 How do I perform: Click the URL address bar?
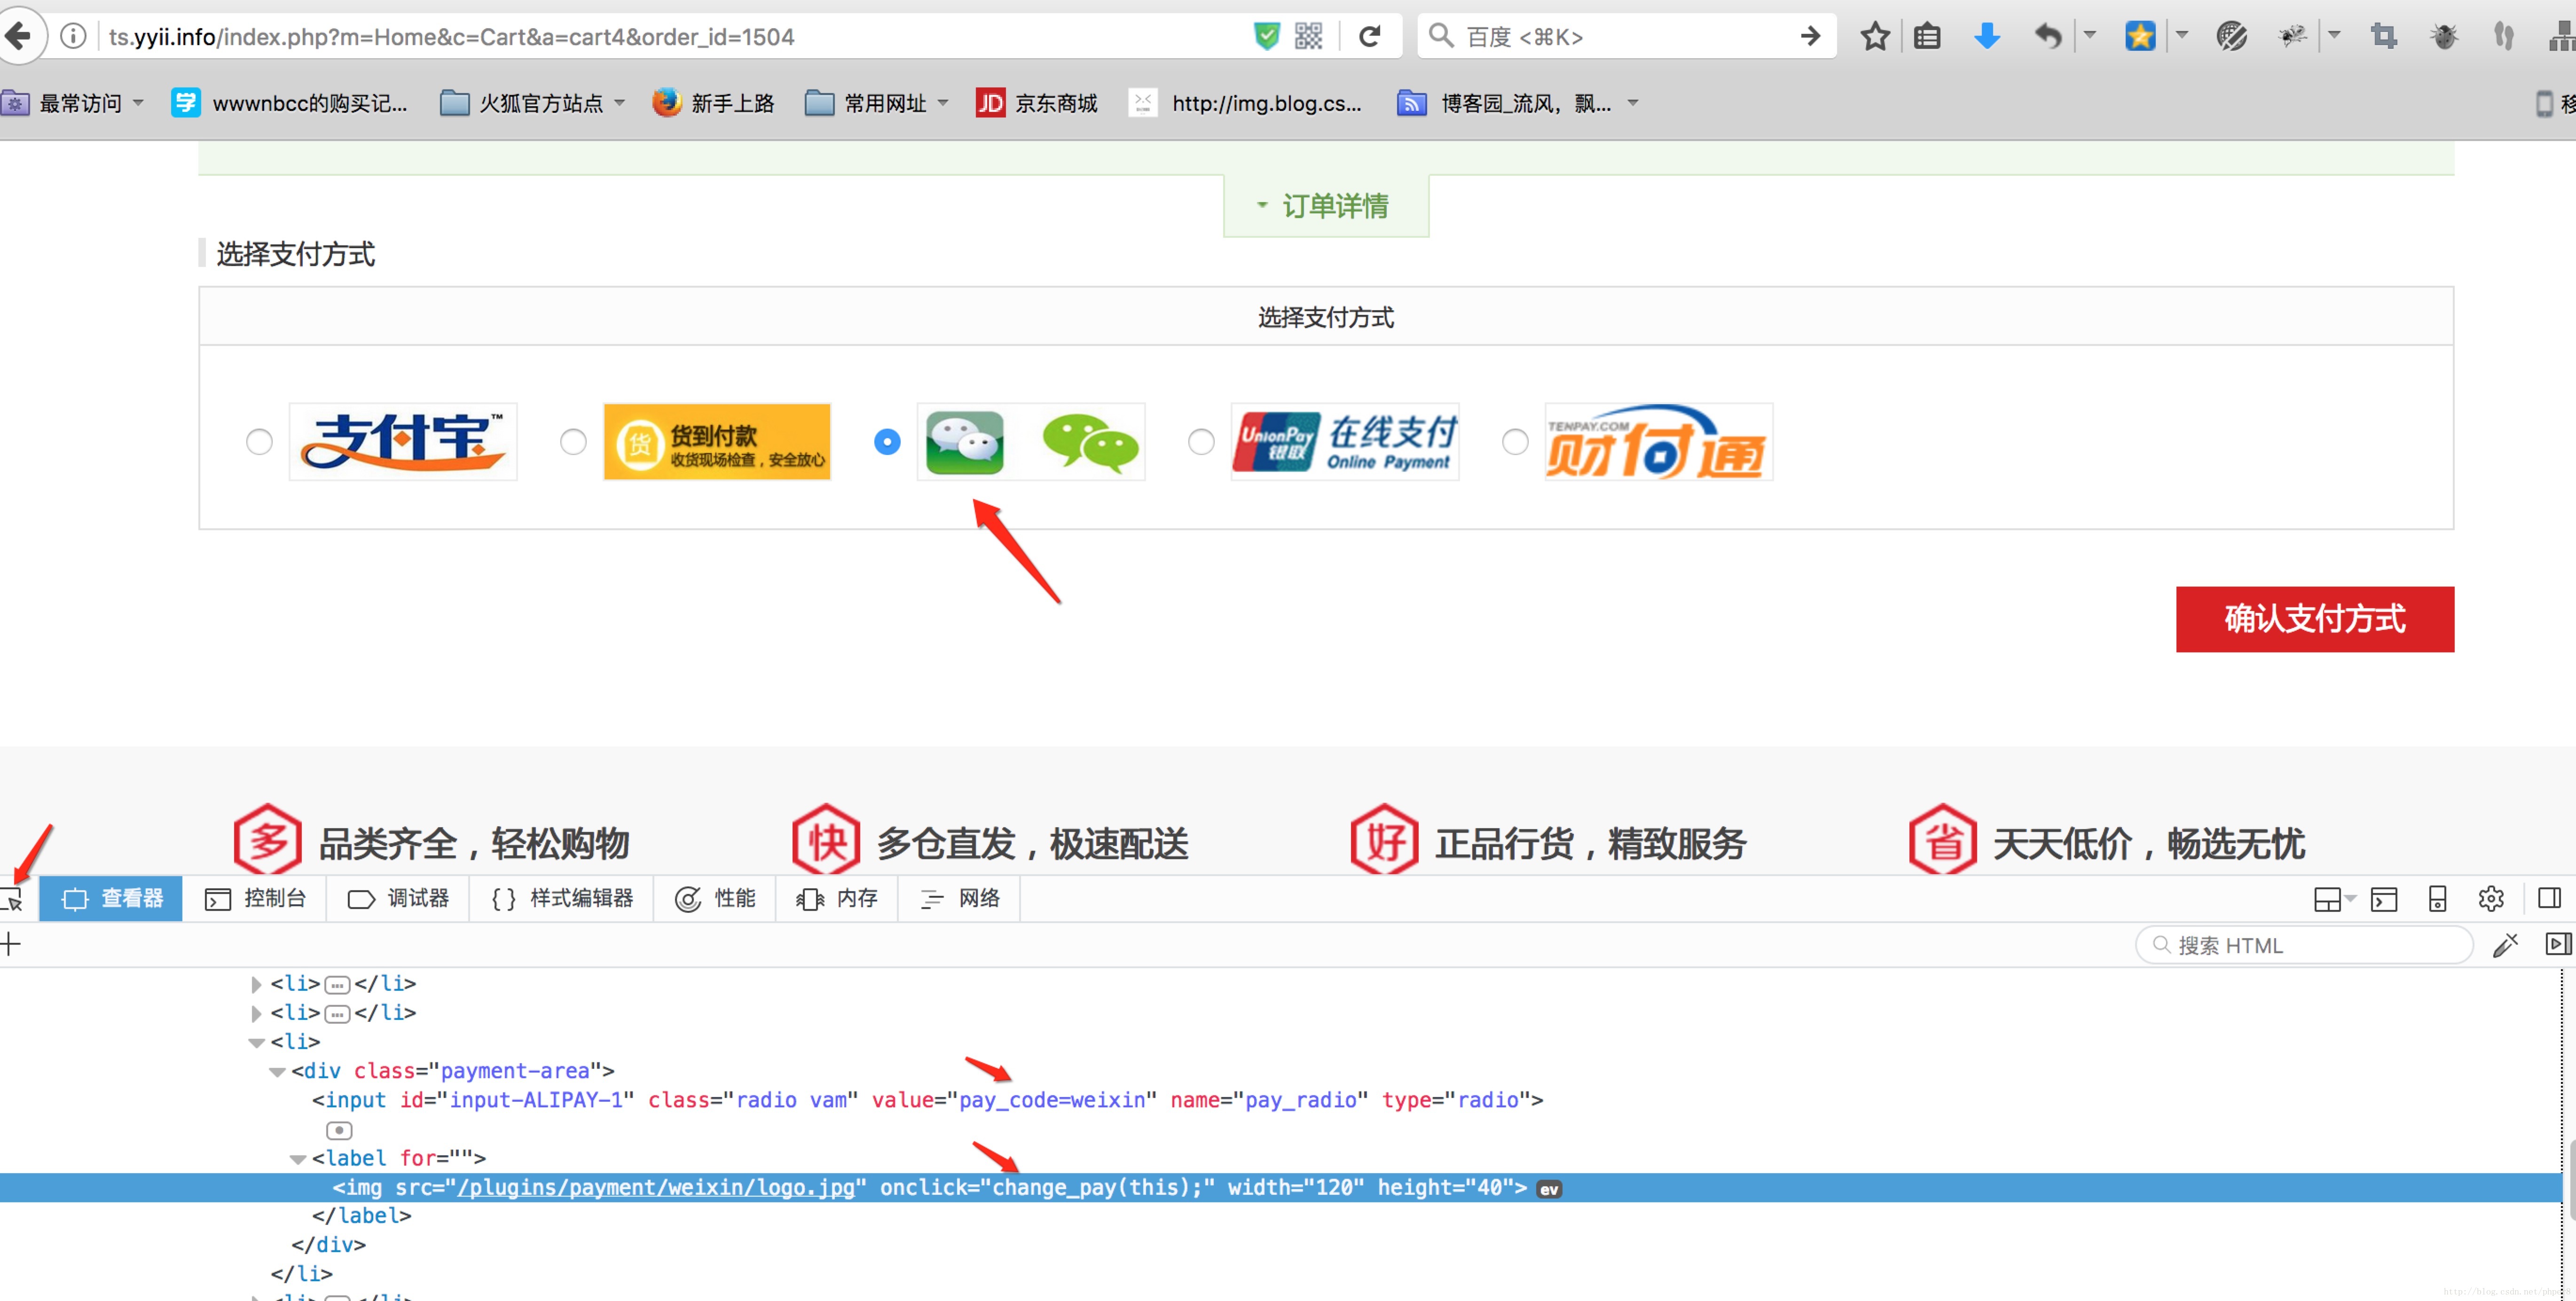(x=670, y=37)
